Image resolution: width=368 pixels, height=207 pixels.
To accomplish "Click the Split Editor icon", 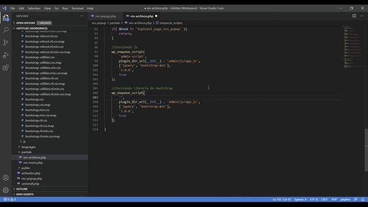I will coord(354,16).
